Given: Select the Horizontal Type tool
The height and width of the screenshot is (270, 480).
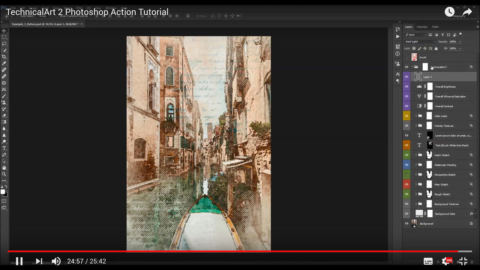Looking at the screenshot, I should click(4, 148).
